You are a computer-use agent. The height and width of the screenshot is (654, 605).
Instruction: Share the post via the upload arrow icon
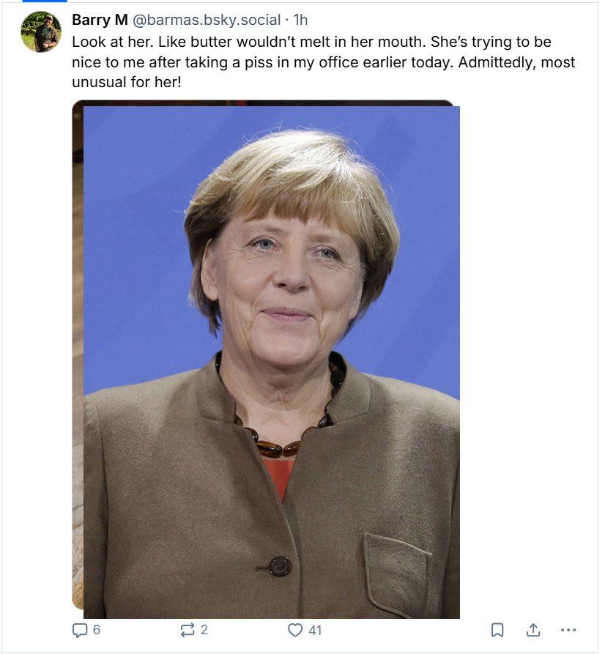tap(532, 630)
